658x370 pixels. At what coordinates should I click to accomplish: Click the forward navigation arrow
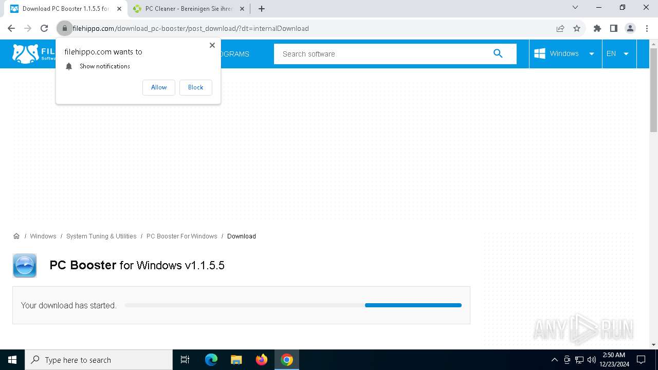[28, 28]
